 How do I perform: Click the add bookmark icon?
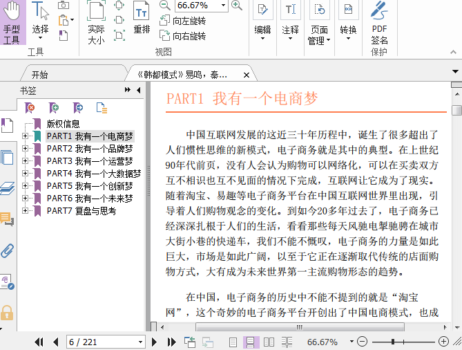point(54,108)
